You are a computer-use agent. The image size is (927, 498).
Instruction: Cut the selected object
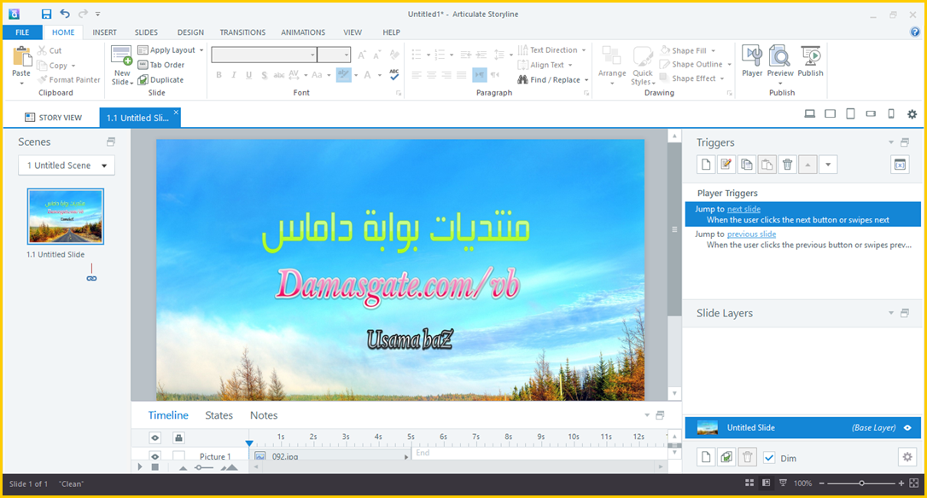coord(50,51)
